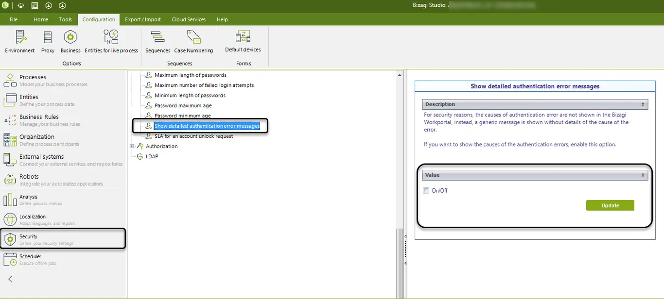Select Maximum number of failed login attempts
The image size is (664, 299).
point(204,85)
